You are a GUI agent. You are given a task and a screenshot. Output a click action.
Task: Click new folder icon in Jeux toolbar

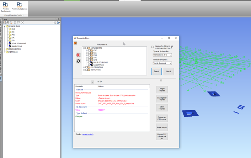click(x=11, y=22)
